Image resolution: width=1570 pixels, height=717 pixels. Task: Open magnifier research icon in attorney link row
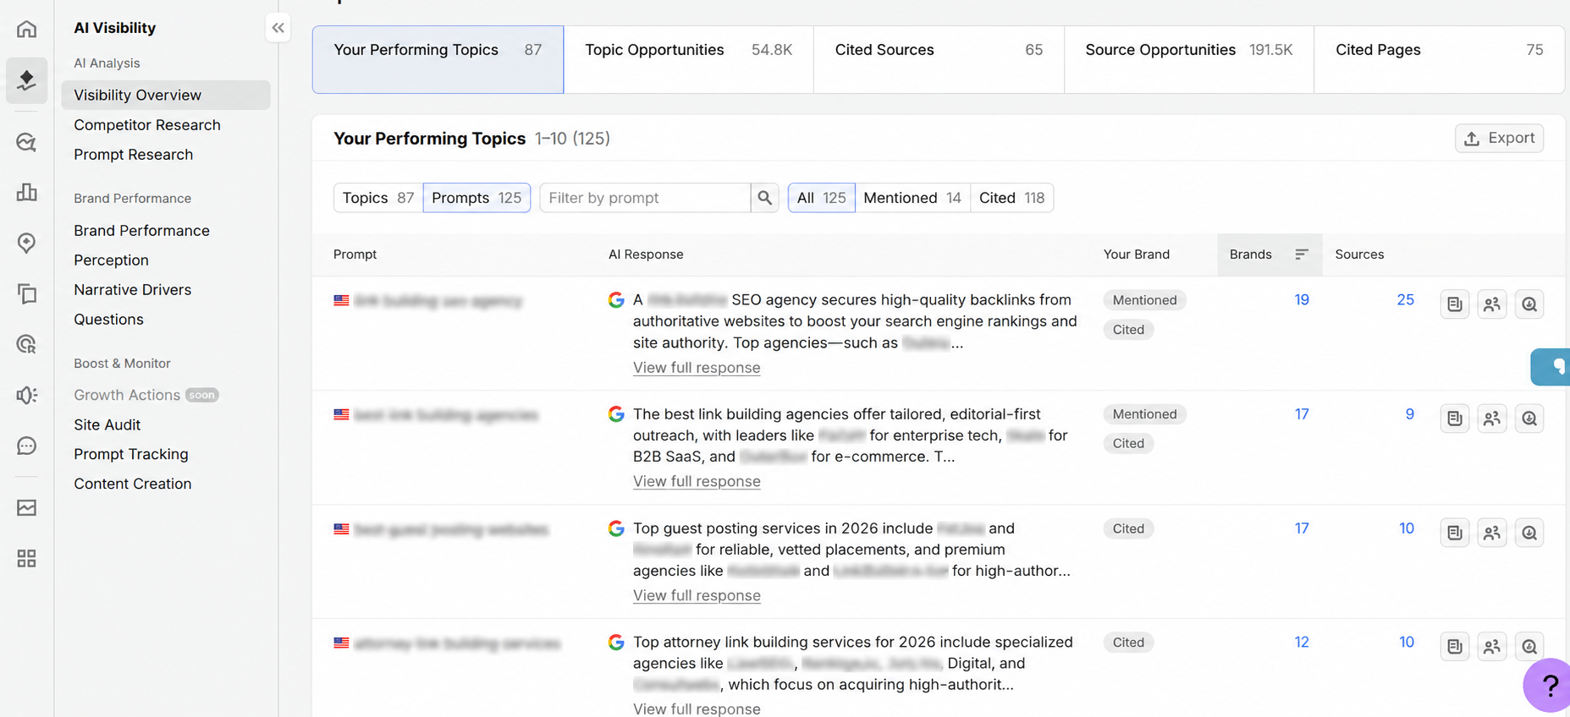click(1529, 647)
